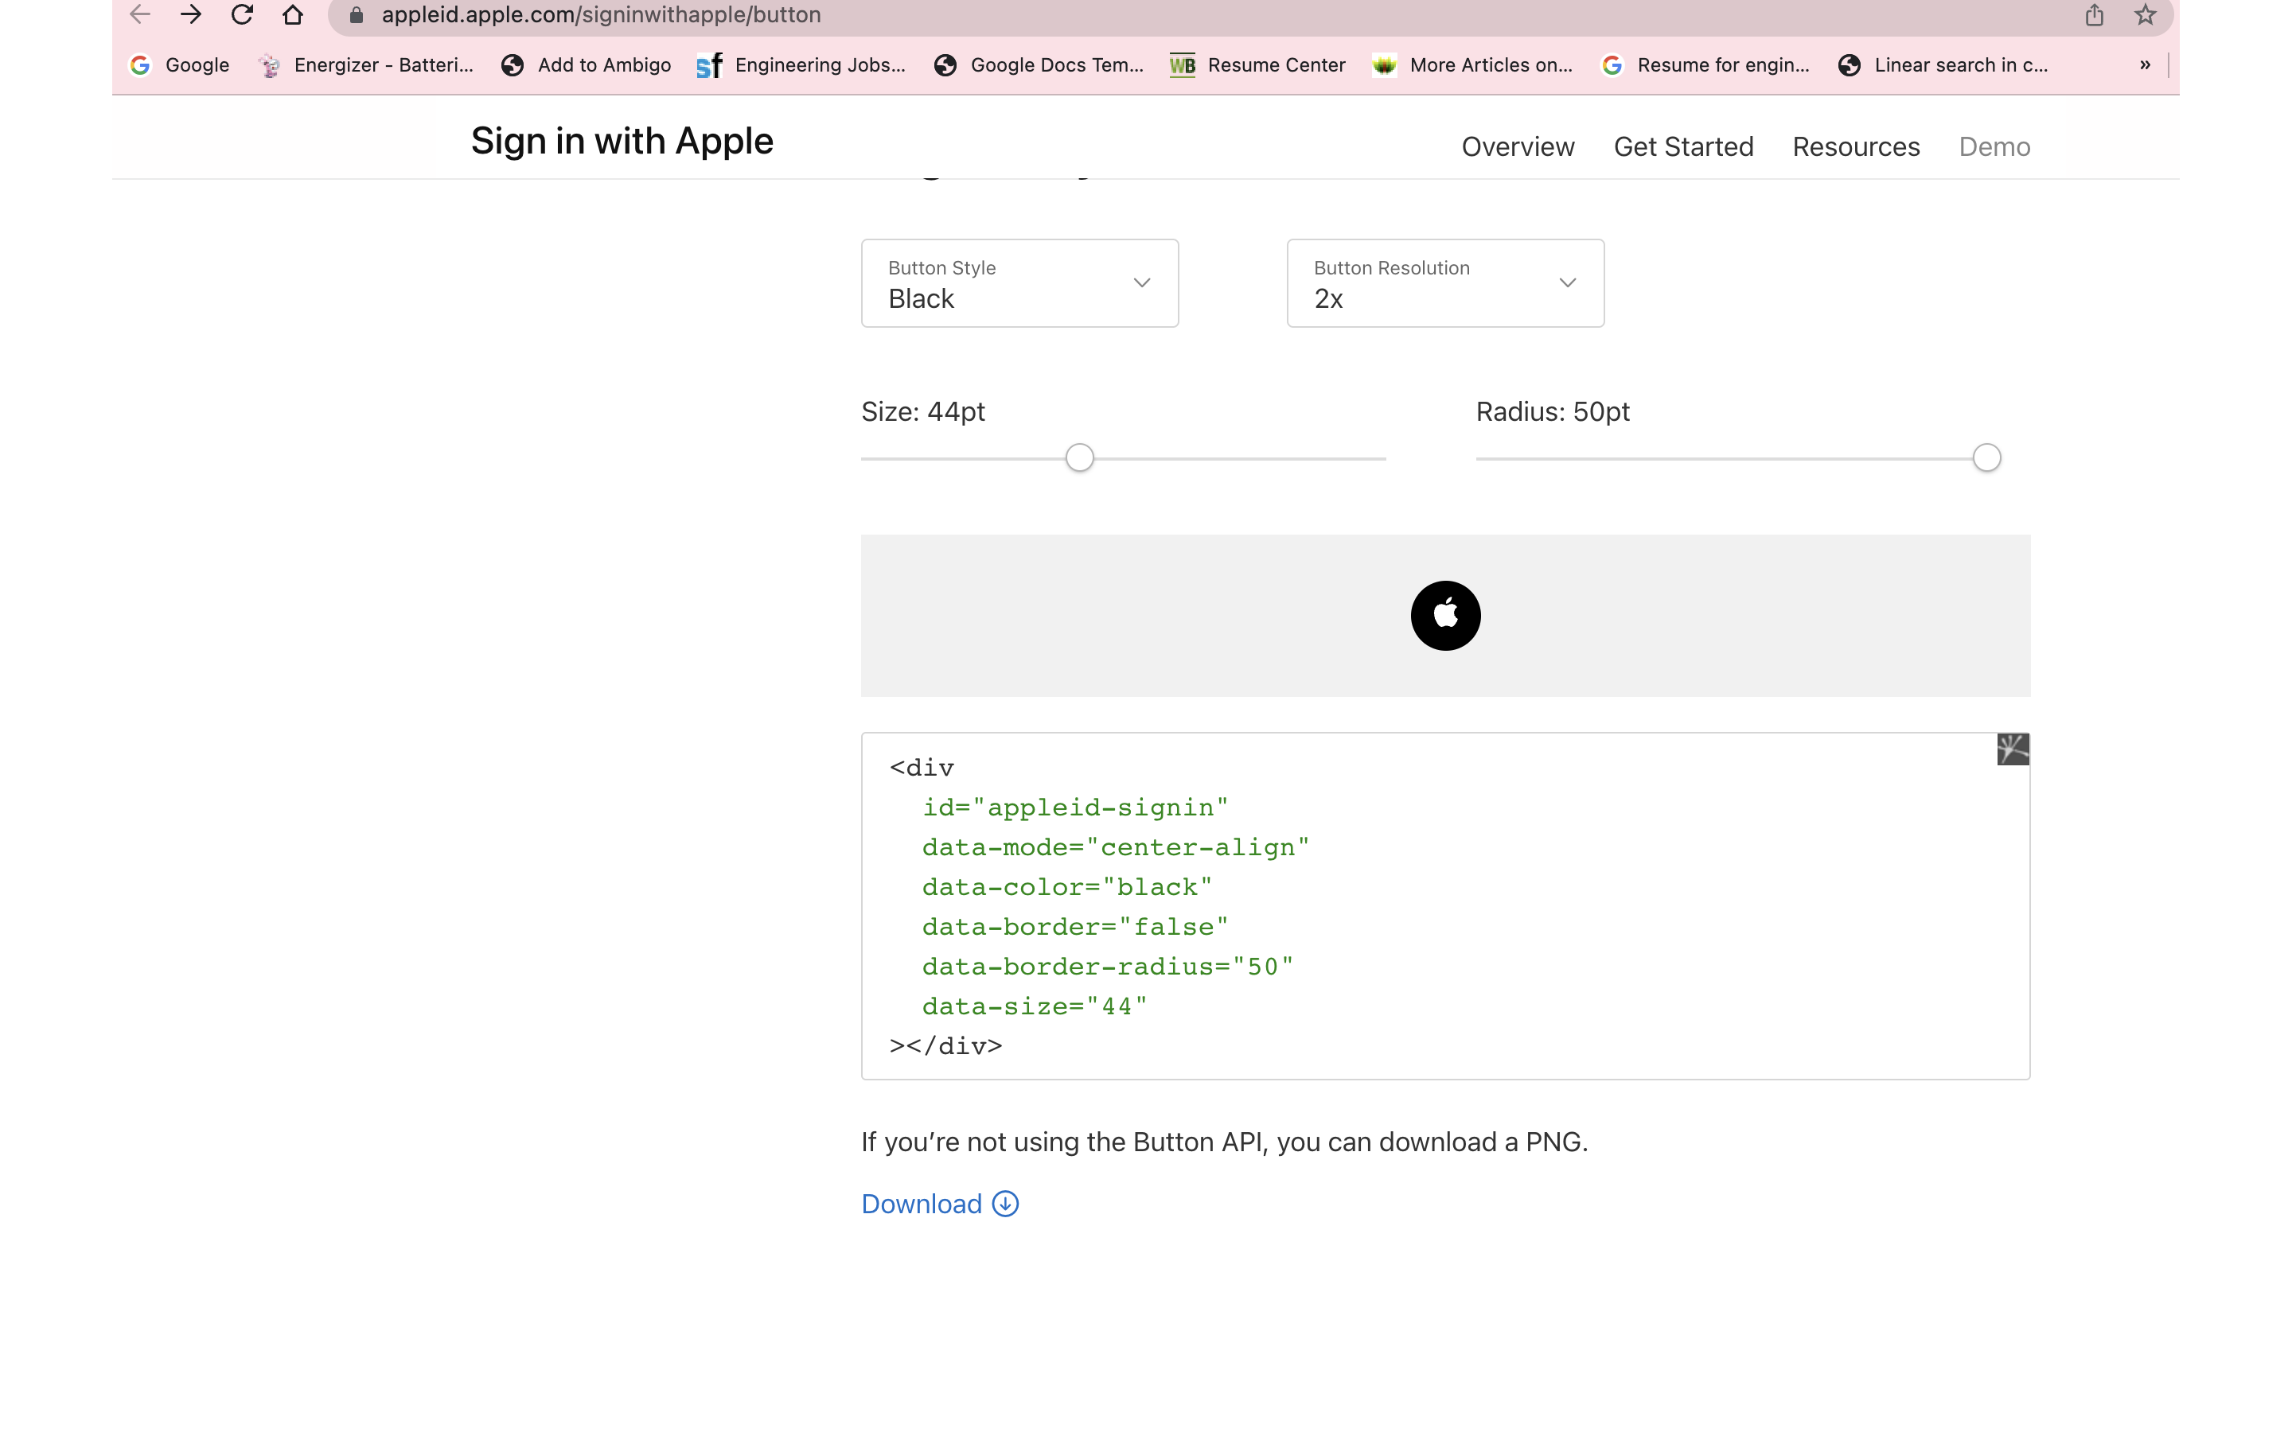This screenshot has width=2292, height=1432.
Task: Click the data-border="false" code line
Action: pos(1075,927)
